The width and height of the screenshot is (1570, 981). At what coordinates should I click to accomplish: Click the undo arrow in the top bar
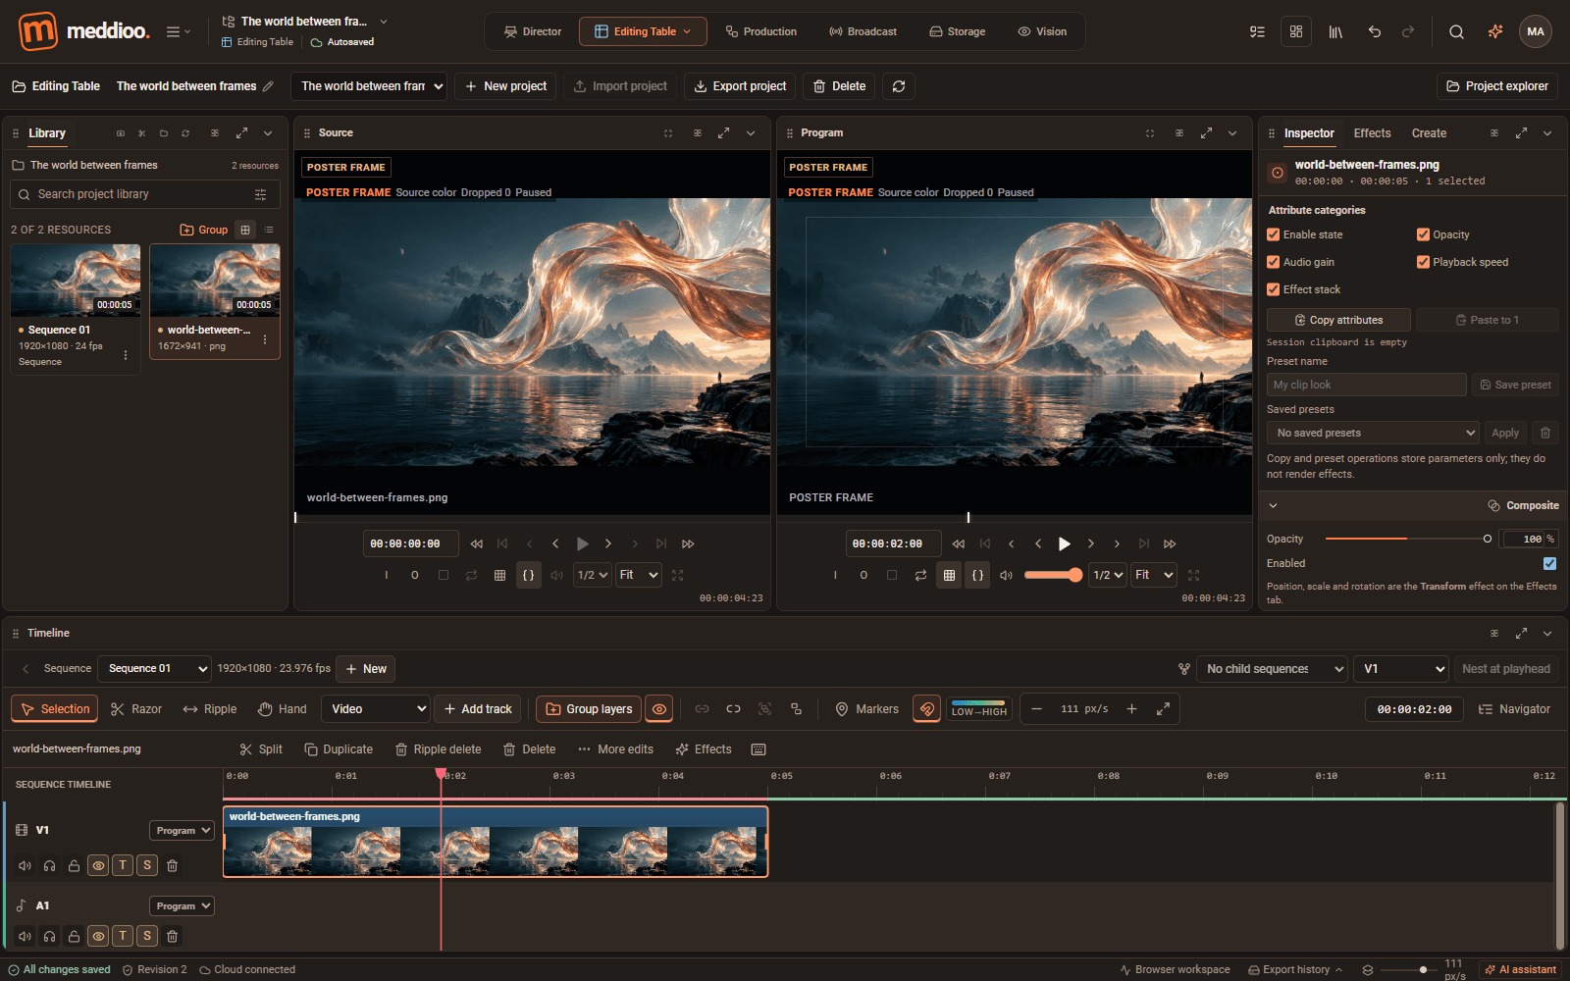pos(1375,31)
